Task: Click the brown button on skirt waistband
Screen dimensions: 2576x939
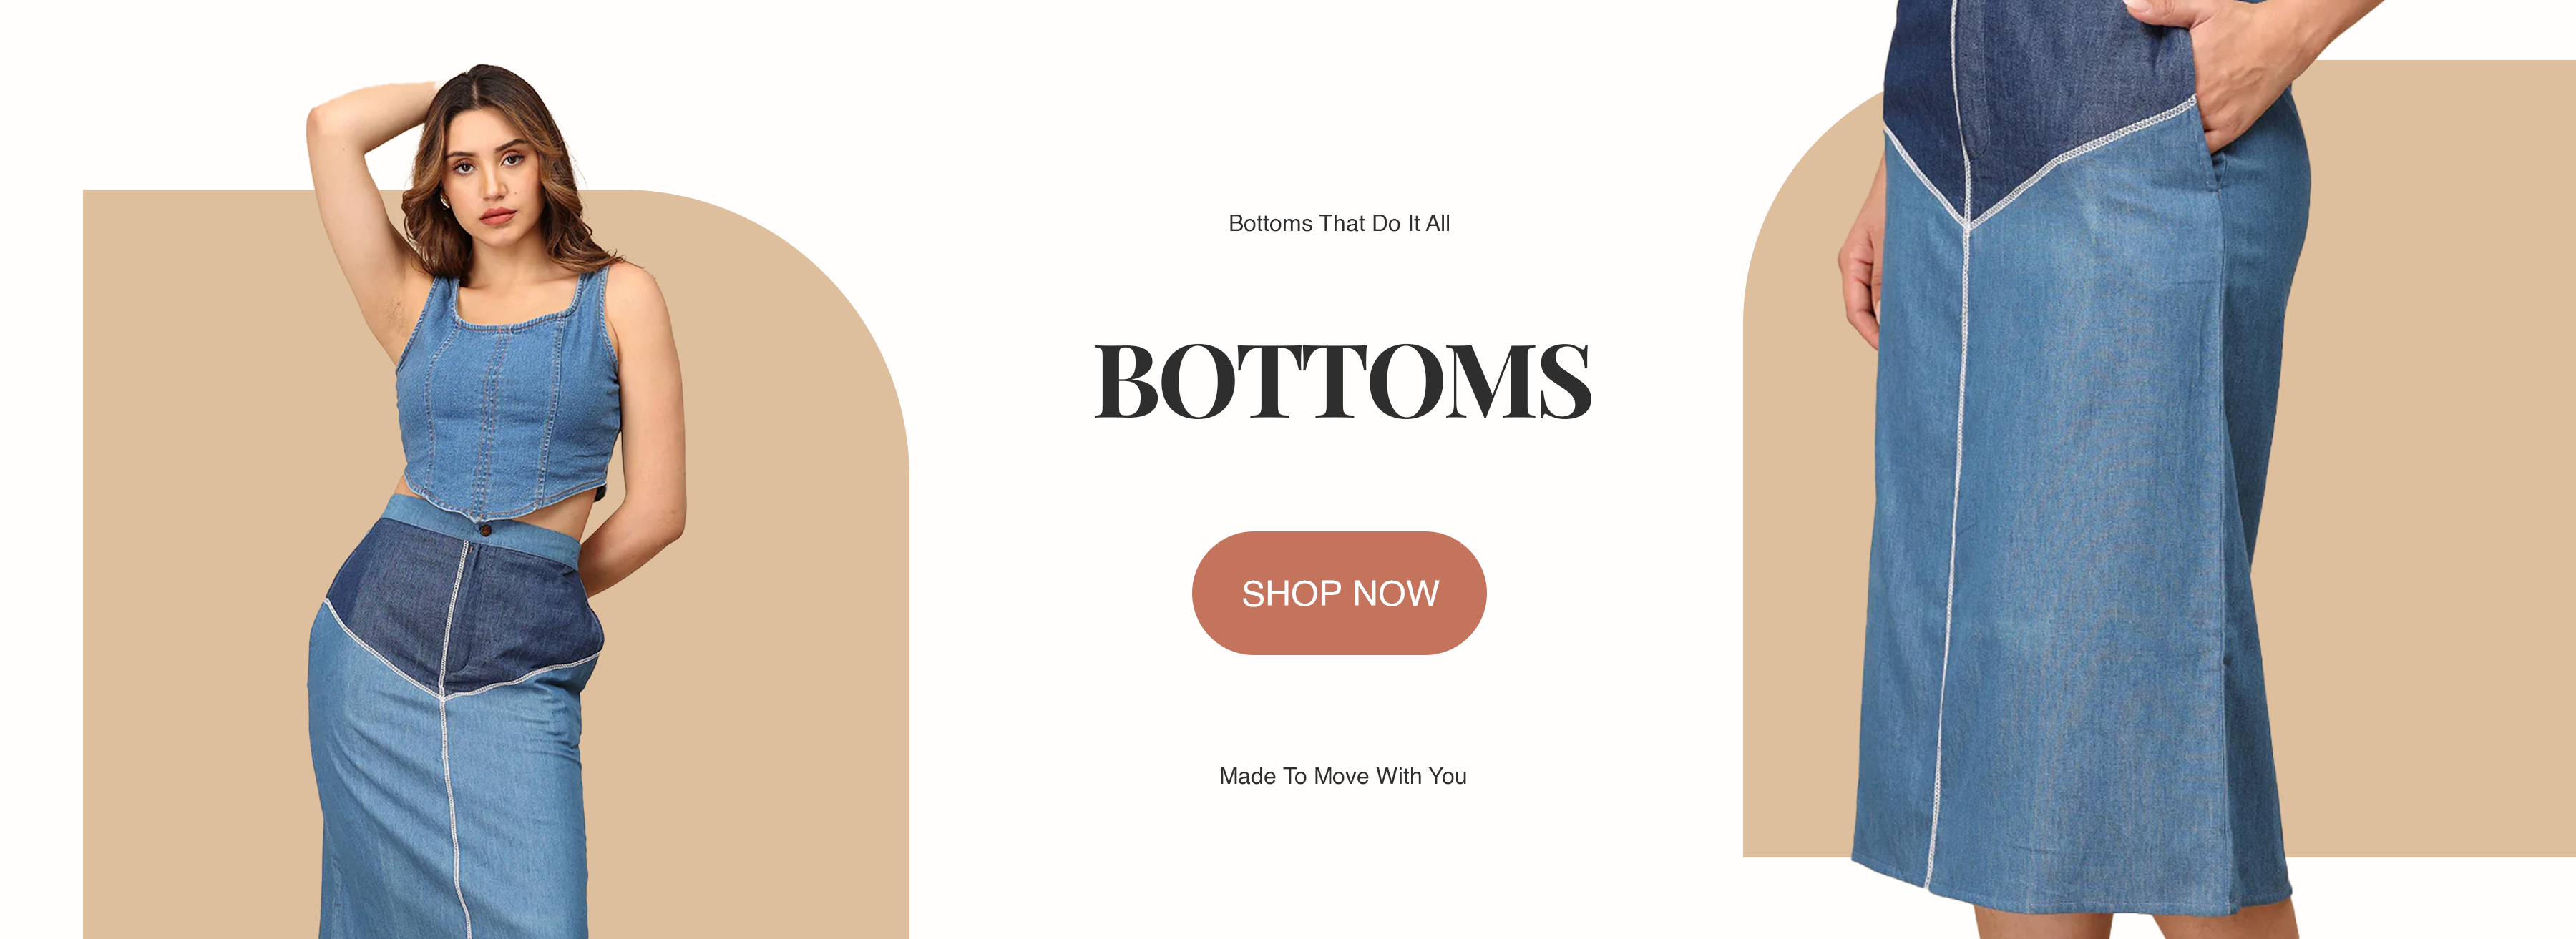Action: point(485,529)
